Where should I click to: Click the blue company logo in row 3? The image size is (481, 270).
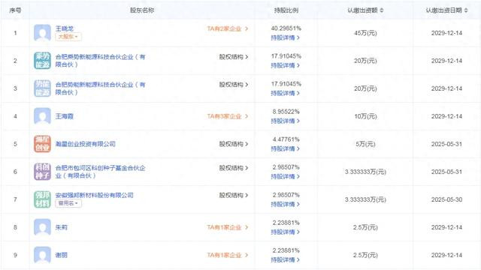pos(42,88)
